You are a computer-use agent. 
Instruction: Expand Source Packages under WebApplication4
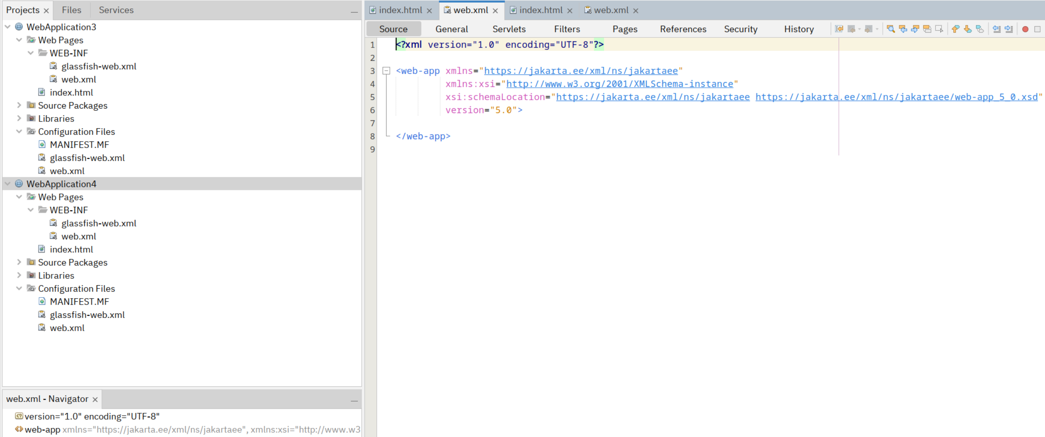19,262
